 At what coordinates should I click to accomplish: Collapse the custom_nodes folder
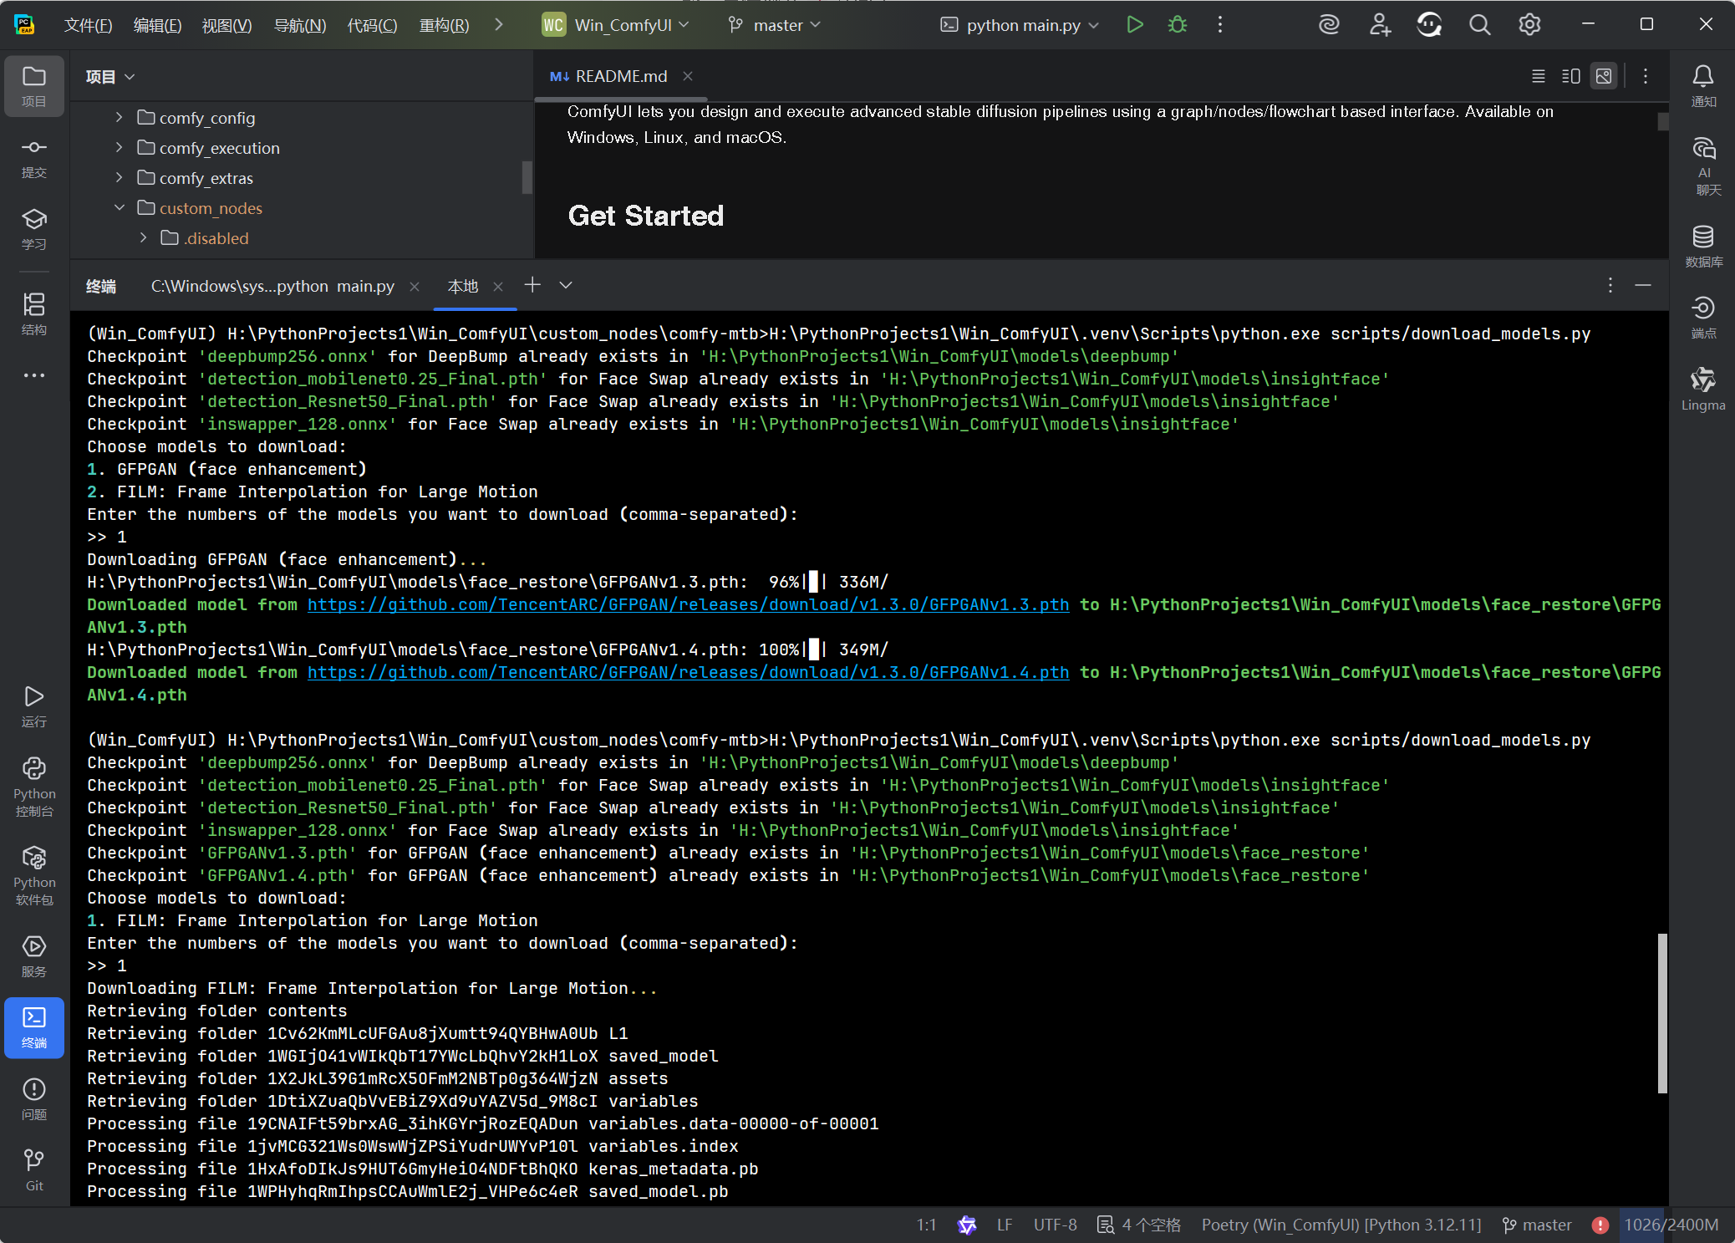120,207
